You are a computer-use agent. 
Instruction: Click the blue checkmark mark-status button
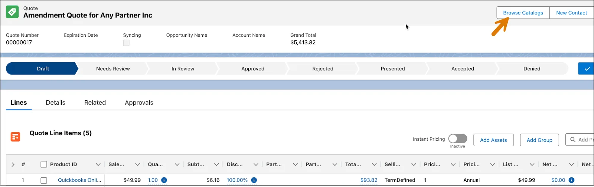pos(587,69)
